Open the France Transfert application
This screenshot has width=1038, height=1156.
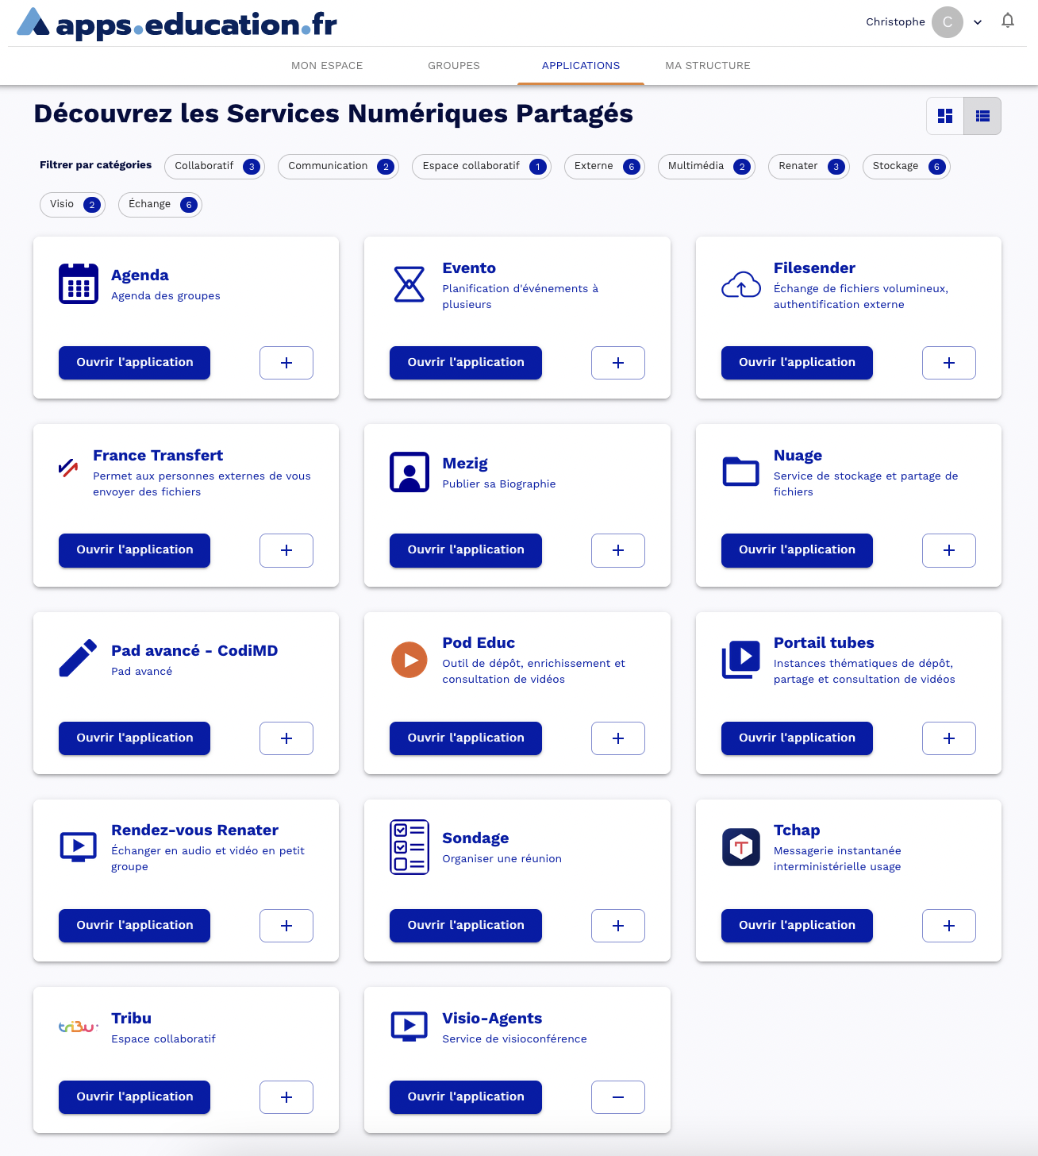click(135, 550)
